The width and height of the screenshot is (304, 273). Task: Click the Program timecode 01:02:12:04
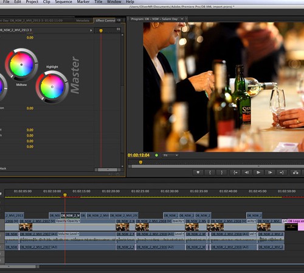click(x=139, y=155)
